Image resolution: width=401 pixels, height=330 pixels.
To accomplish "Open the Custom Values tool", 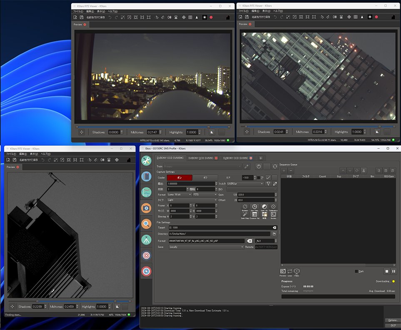I will pyautogui.click(x=254, y=215).
